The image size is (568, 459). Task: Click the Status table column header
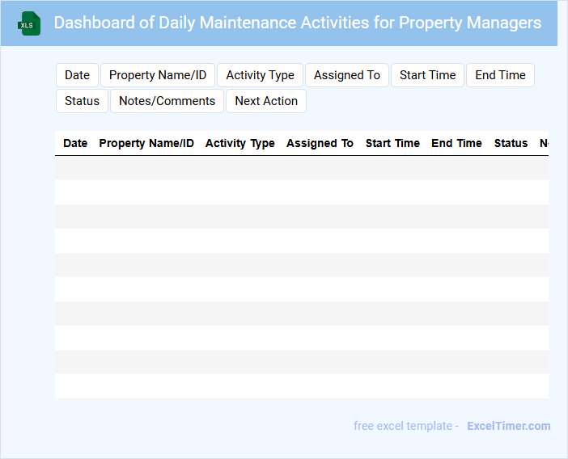pyautogui.click(x=511, y=143)
